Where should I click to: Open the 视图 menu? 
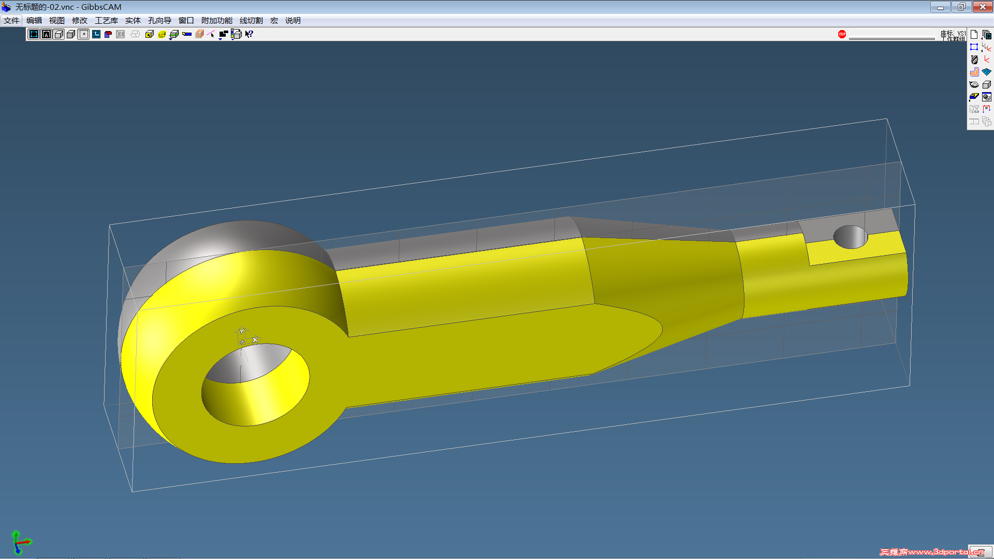click(57, 21)
